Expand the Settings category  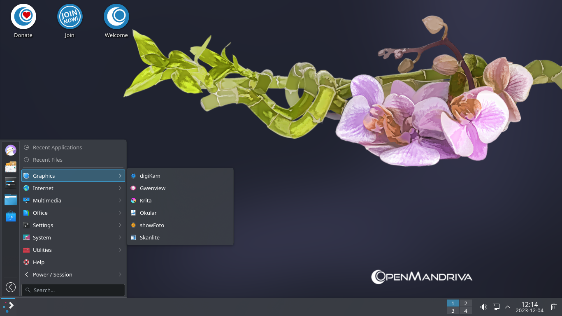(x=73, y=225)
